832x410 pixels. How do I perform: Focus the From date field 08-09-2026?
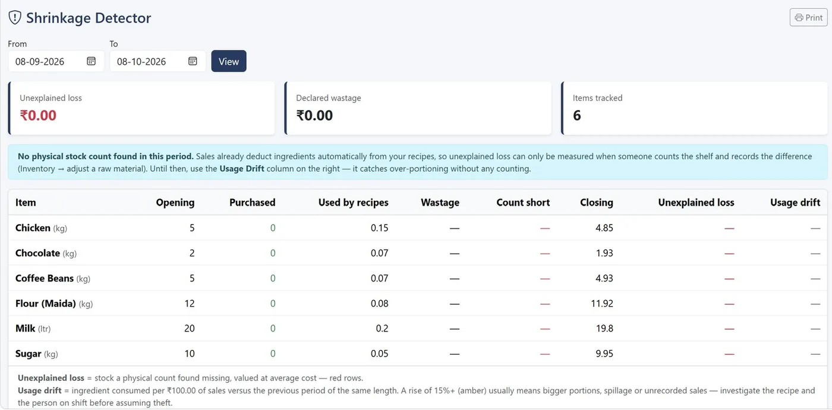[56, 61]
